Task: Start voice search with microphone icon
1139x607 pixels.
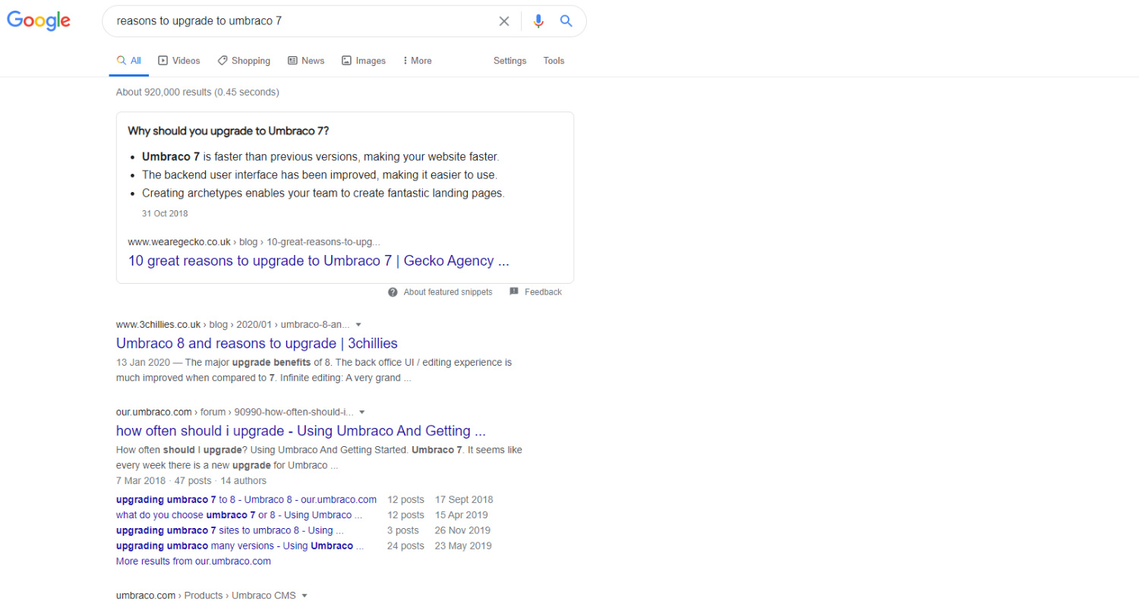Action: tap(538, 21)
